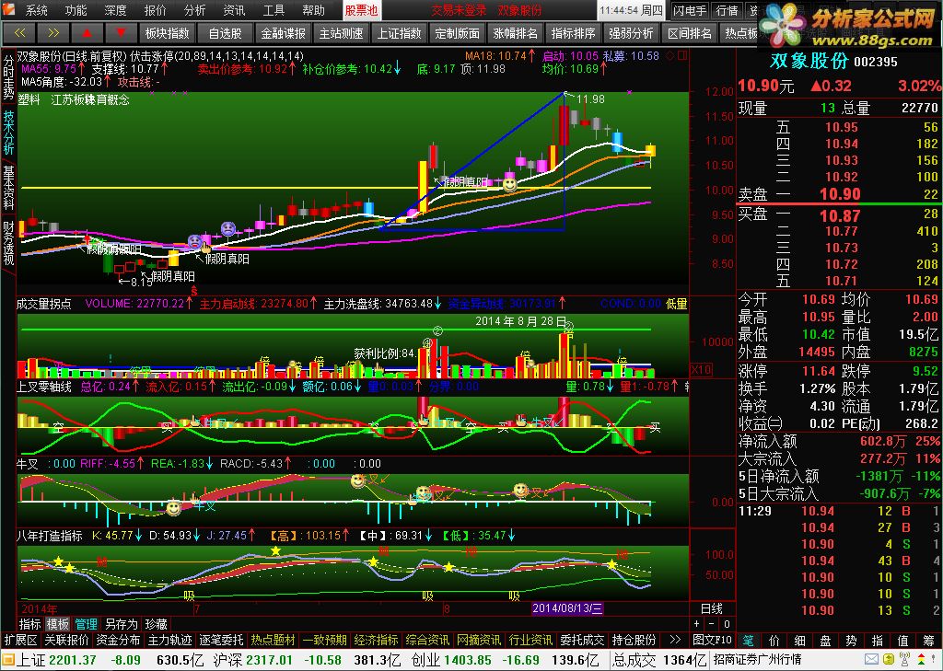Click the yellow double-left arrow button
Screen dimensions: 943x671
(19, 33)
